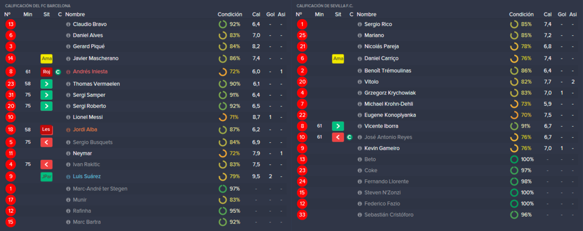Click shirt number 10 badge for Lionel Messi
Viewport: 583px width, 231px height.
tap(10, 117)
